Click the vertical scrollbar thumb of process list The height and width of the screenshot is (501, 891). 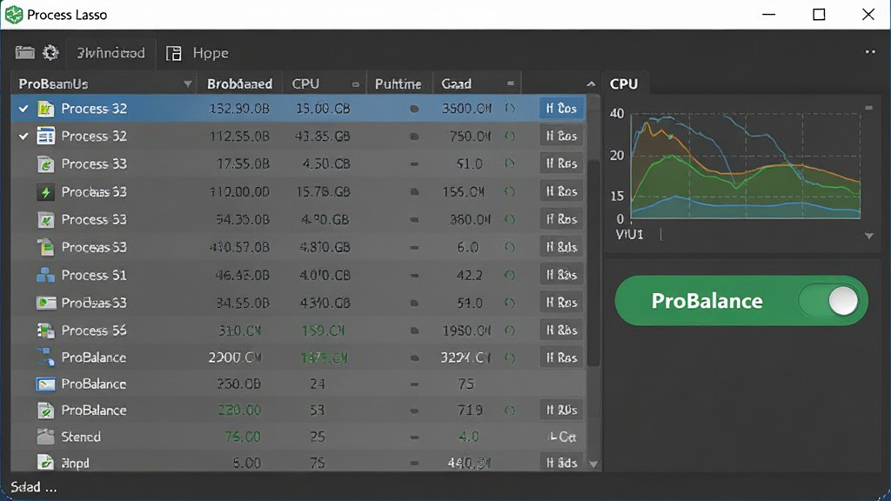[593, 263]
